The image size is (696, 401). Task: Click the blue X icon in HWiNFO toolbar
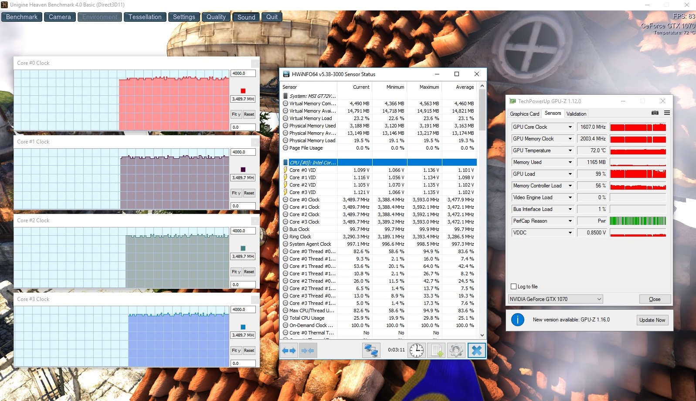click(476, 351)
